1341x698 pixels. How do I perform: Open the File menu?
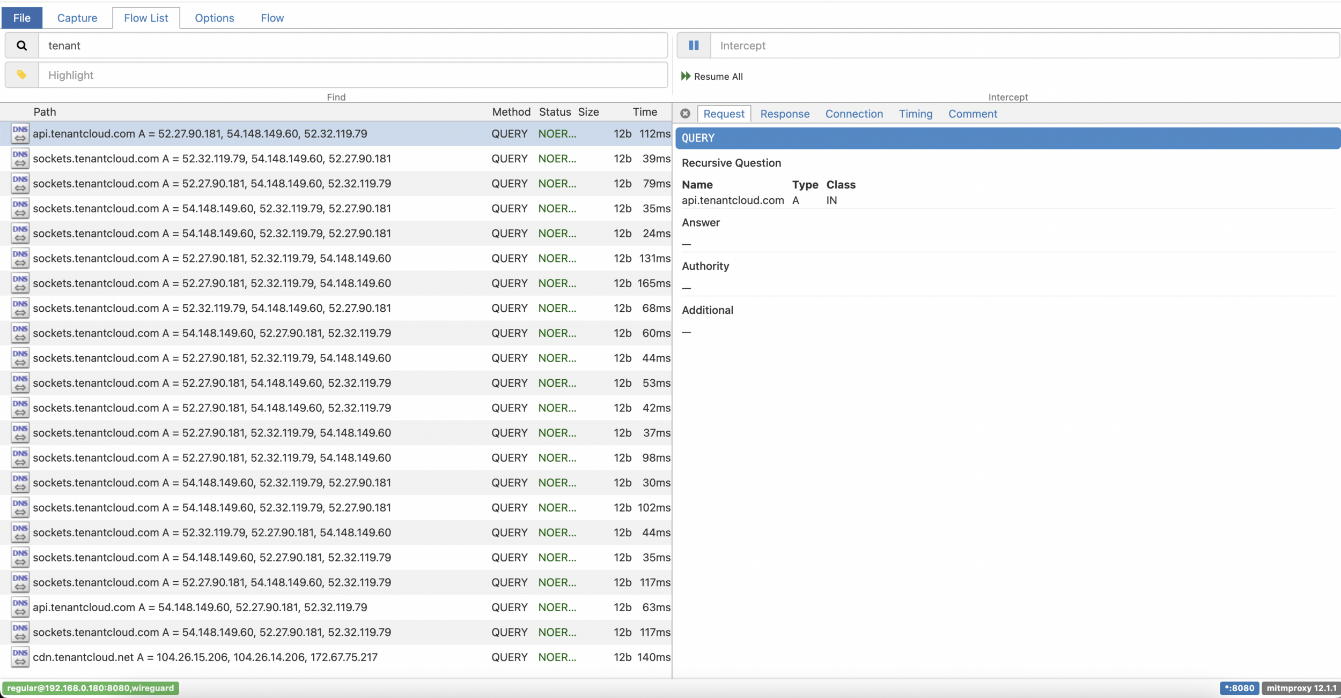21,18
